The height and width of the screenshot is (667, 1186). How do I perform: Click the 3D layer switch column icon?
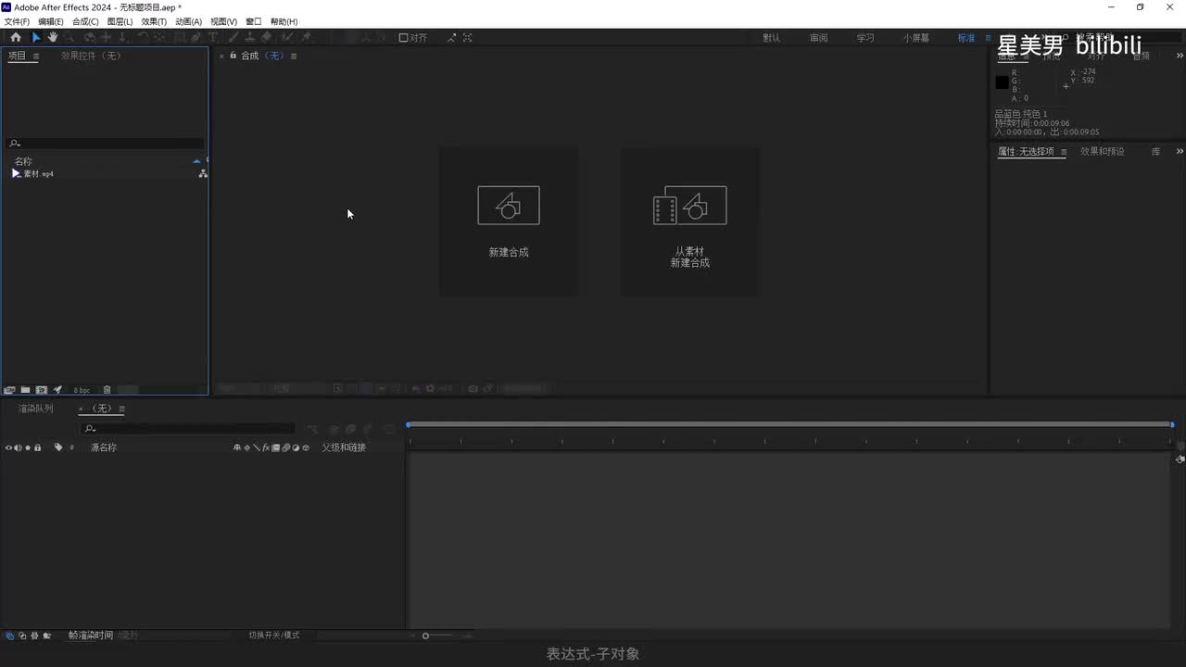click(x=306, y=447)
